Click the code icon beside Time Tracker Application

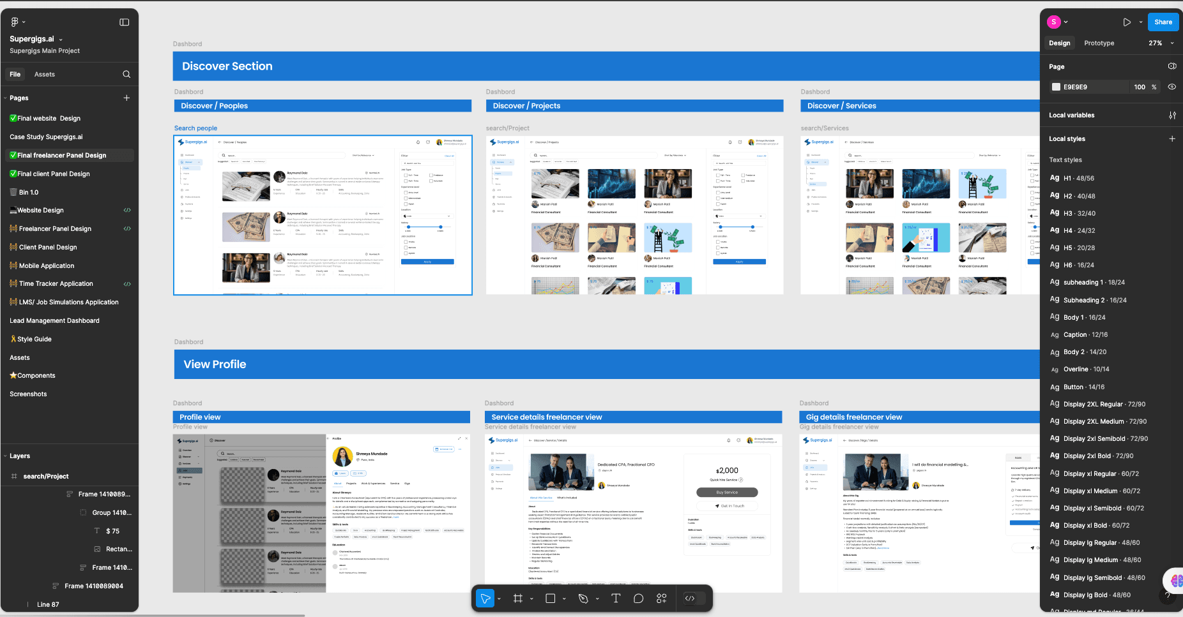[127, 283]
